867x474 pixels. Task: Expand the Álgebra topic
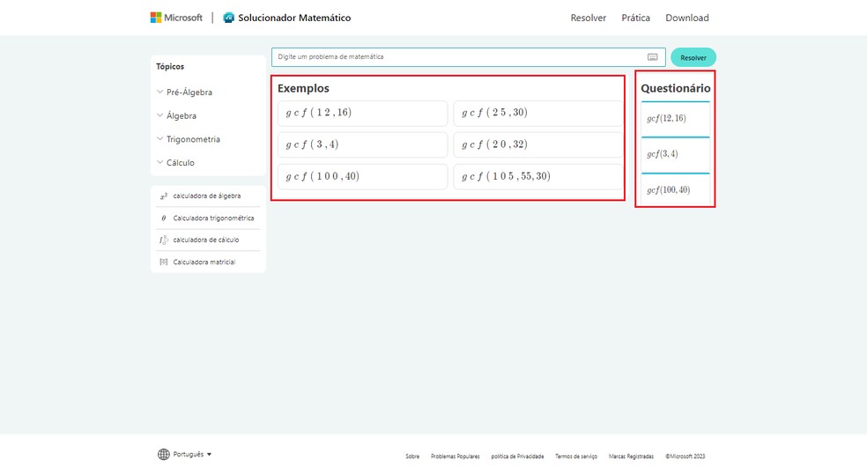tap(176, 115)
